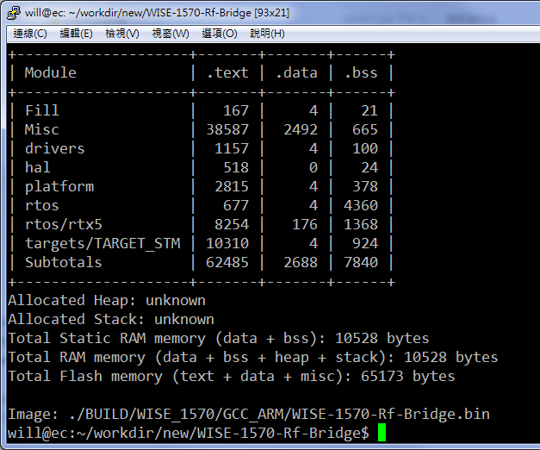Screen dimensions: 540x450
Task: Click the .bss column header
Action: click(360, 72)
